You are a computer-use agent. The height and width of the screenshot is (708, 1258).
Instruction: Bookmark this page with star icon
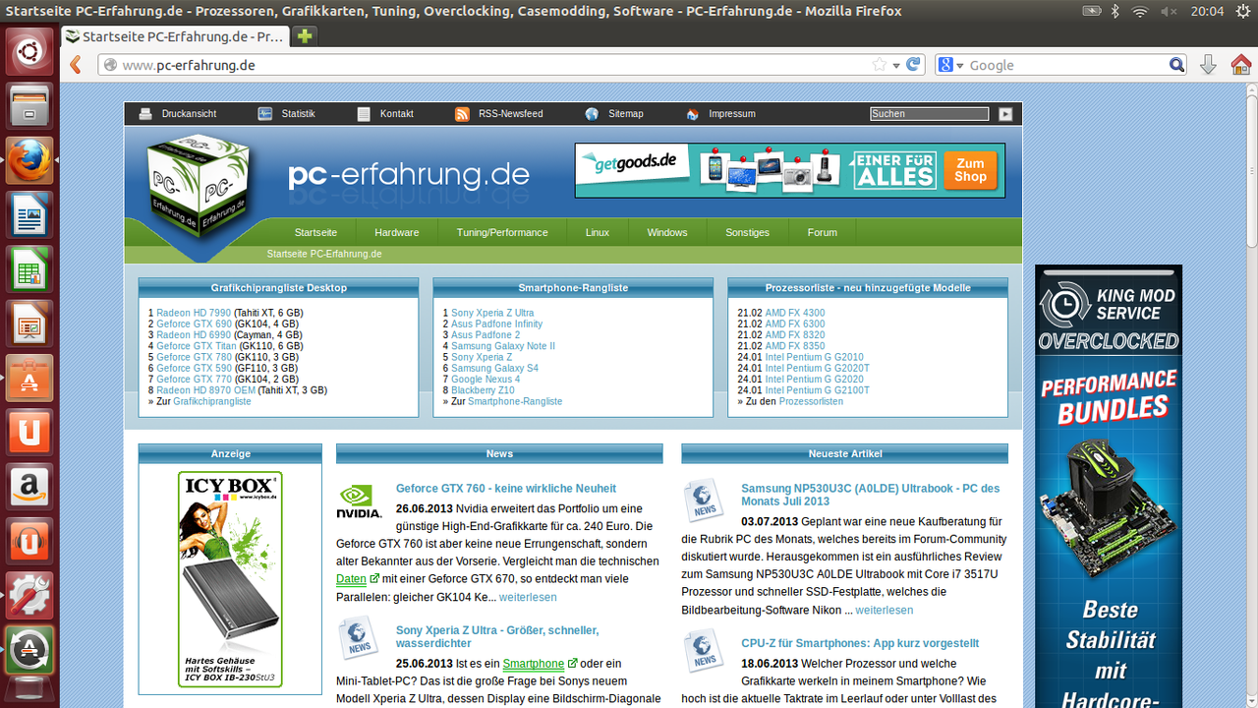(880, 65)
